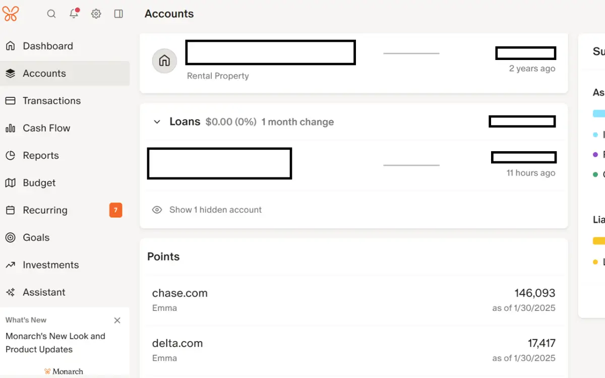The height and width of the screenshot is (378, 605).
Task: Dismiss the What's New announcement
Action: pos(117,320)
